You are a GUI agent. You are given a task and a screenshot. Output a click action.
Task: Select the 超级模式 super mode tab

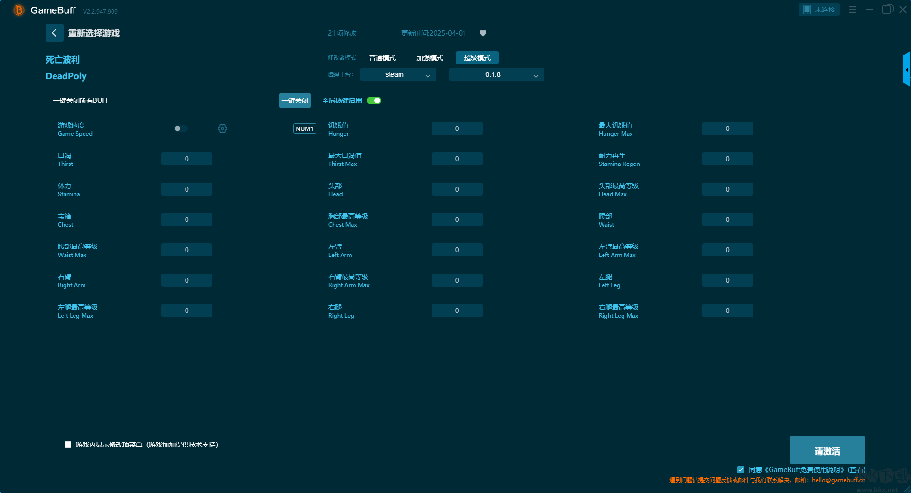point(477,58)
